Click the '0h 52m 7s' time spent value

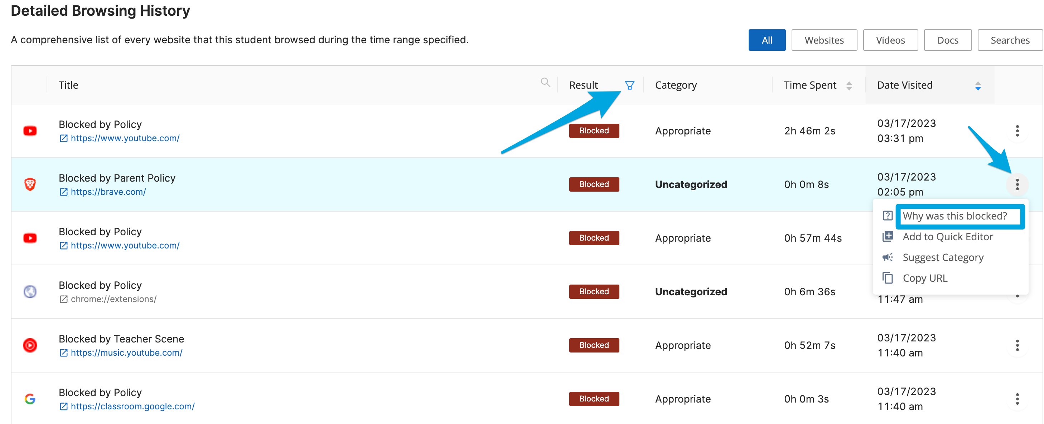(809, 345)
